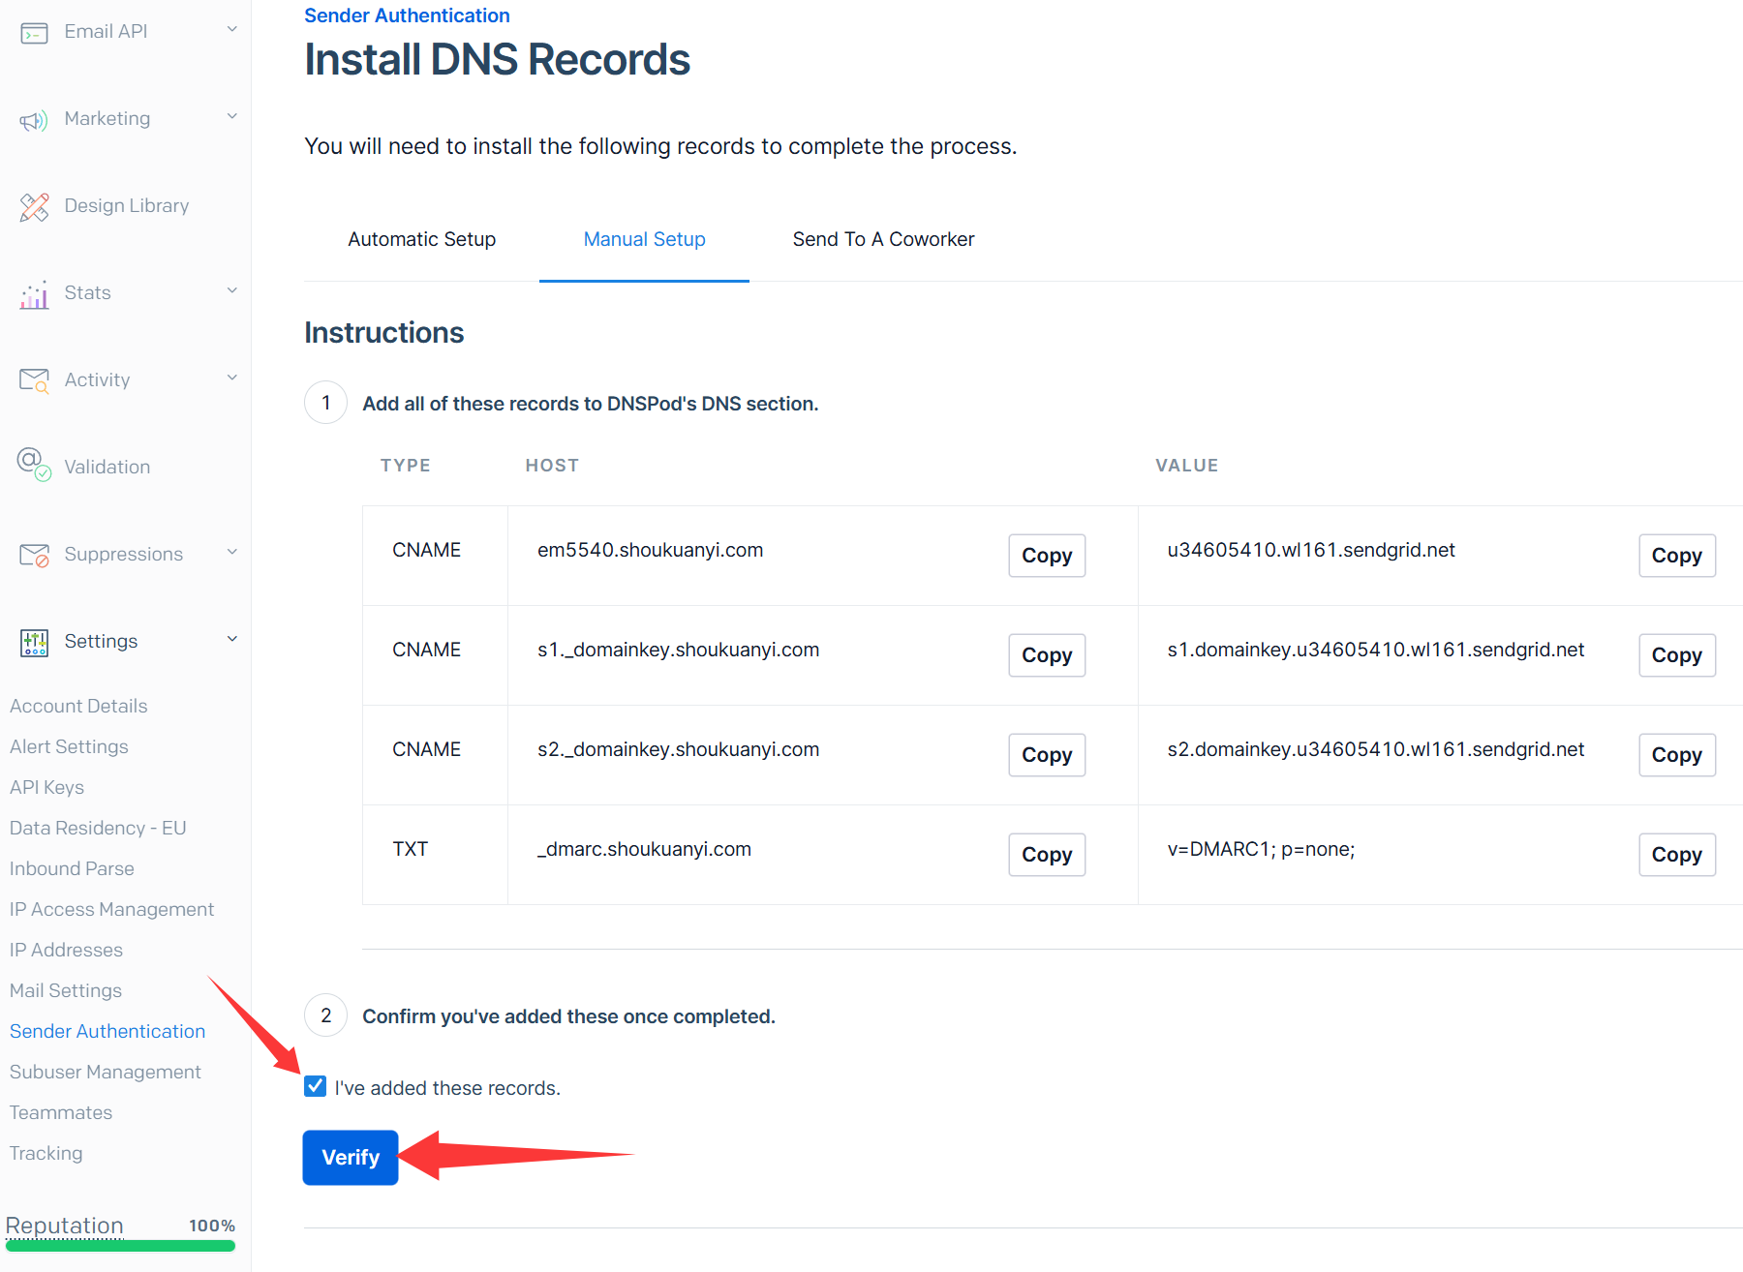Screen dimensions: 1743x1272
Task: Collapse the Settings menu chevron
Action: coord(232,639)
